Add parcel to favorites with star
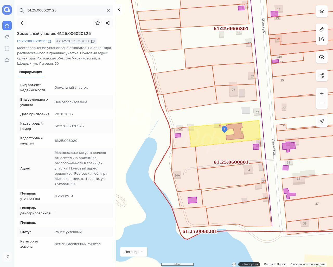Image resolution: width=333 pixels, height=267 pixels. point(98,23)
